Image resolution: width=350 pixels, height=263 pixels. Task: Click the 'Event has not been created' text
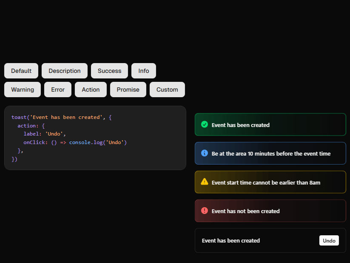[x=245, y=211]
